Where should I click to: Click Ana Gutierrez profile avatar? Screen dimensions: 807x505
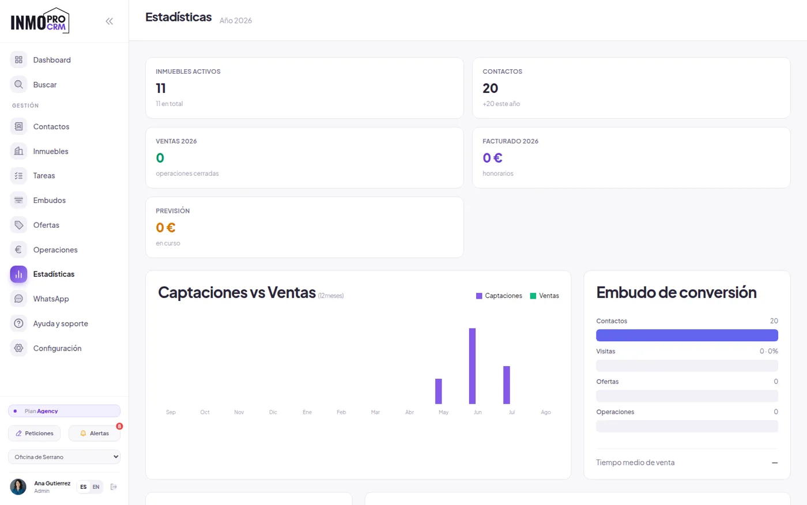(18, 487)
